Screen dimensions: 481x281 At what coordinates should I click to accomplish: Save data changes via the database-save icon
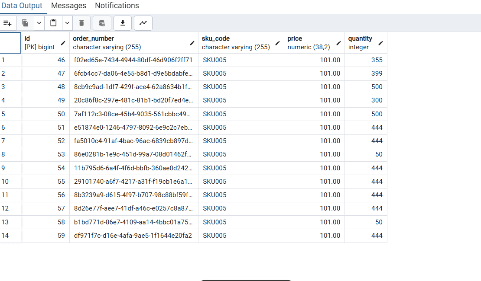click(x=101, y=23)
